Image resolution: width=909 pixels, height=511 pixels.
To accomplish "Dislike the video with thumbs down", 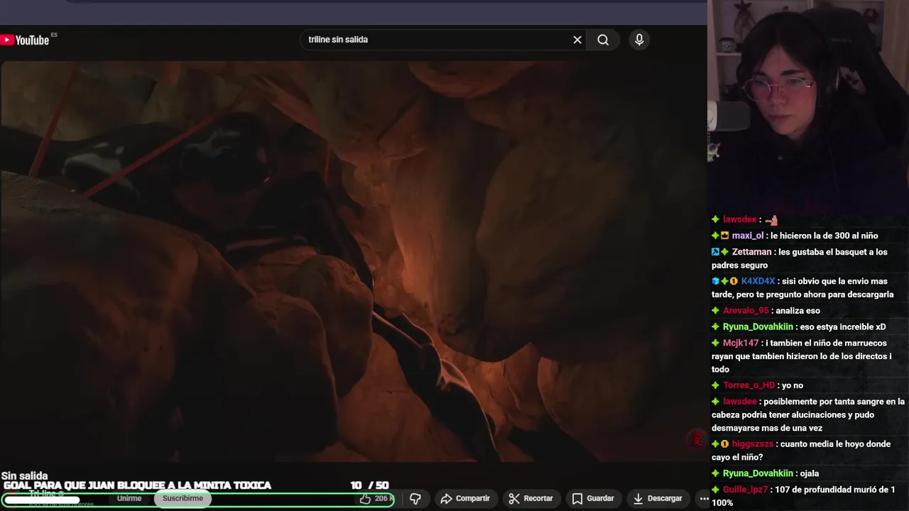I will (x=415, y=499).
